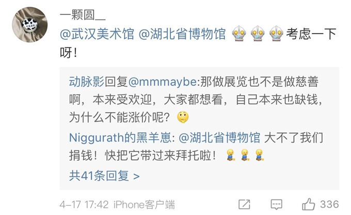Viewport: 351px width, 215px height.
Task: Click the thinking face emoji
Action: click(183, 117)
